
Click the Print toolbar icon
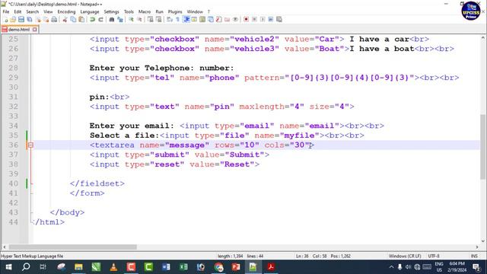click(54, 19)
